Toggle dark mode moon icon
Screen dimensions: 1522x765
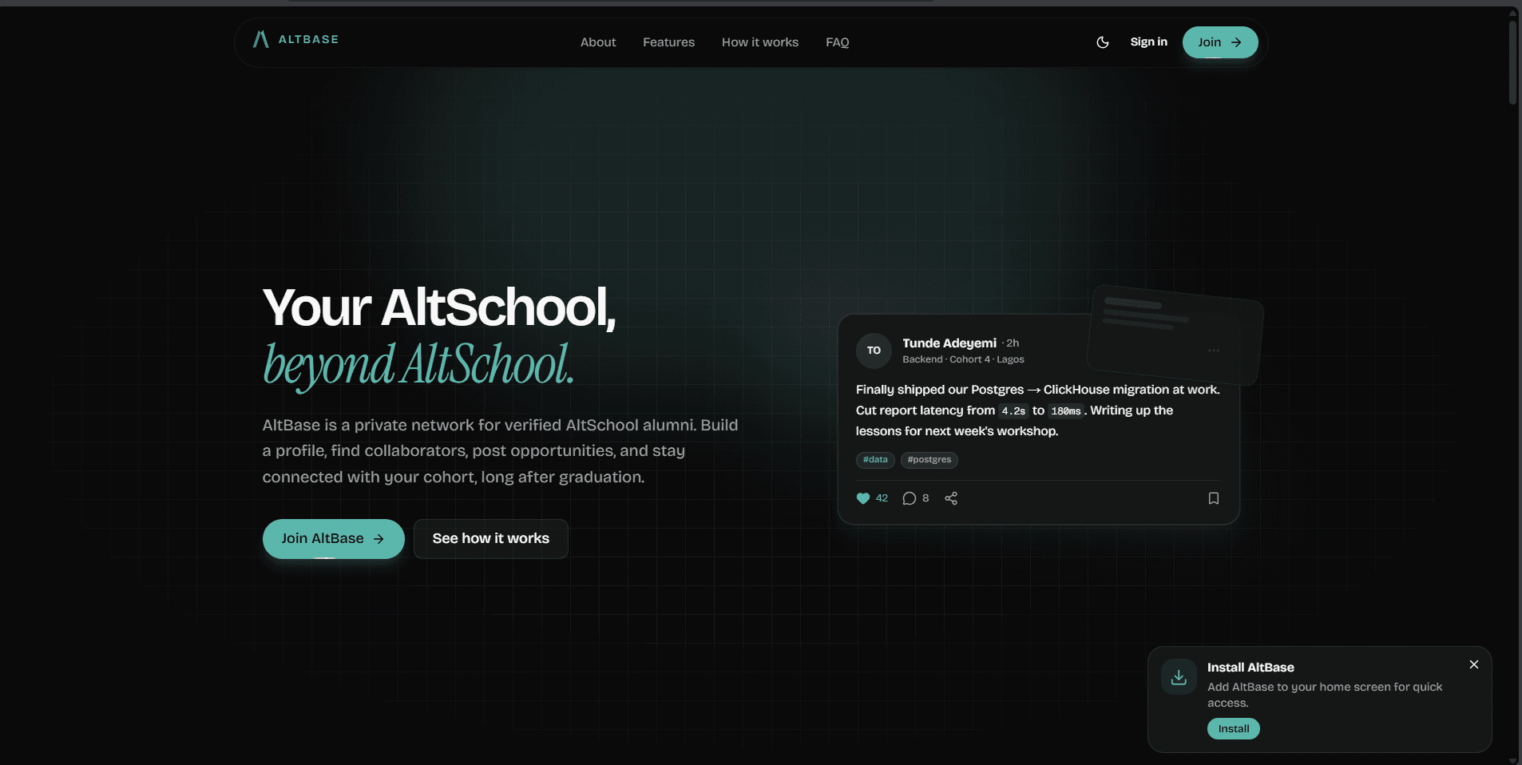coord(1103,42)
